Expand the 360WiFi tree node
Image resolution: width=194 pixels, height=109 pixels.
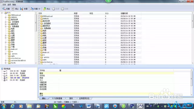point(5,17)
